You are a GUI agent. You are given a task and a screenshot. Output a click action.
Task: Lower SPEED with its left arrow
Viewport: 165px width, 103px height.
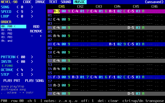click(18, 12)
